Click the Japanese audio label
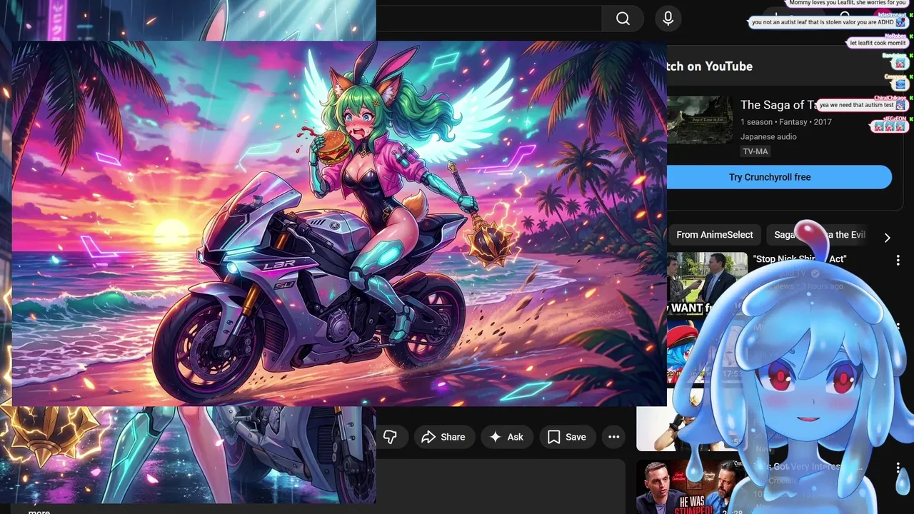The width and height of the screenshot is (914, 514). click(768, 136)
